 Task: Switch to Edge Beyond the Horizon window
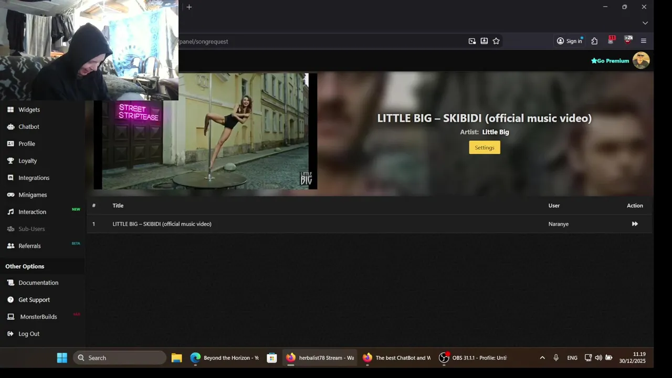click(x=224, y=358)
